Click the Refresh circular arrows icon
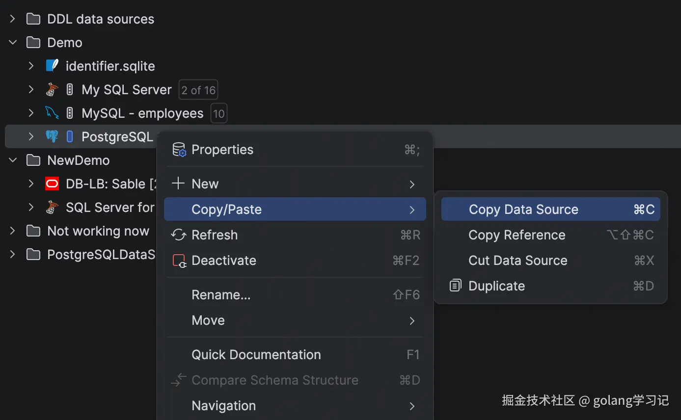 pos(178,235)
